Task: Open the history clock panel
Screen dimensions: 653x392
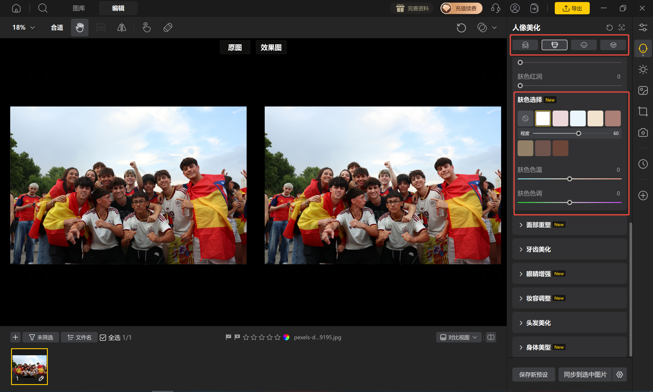Action: click(643, 164)
